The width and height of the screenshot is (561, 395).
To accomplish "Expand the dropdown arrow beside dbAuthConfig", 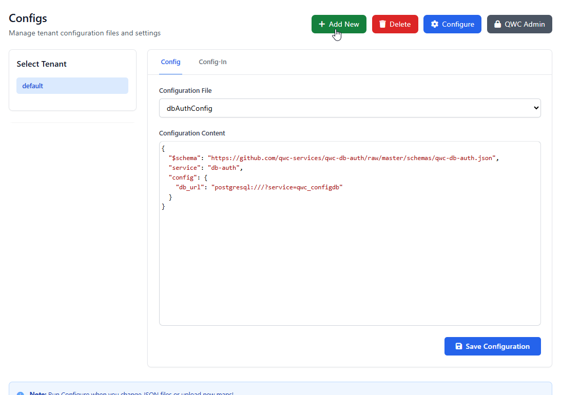I will 536,108.
